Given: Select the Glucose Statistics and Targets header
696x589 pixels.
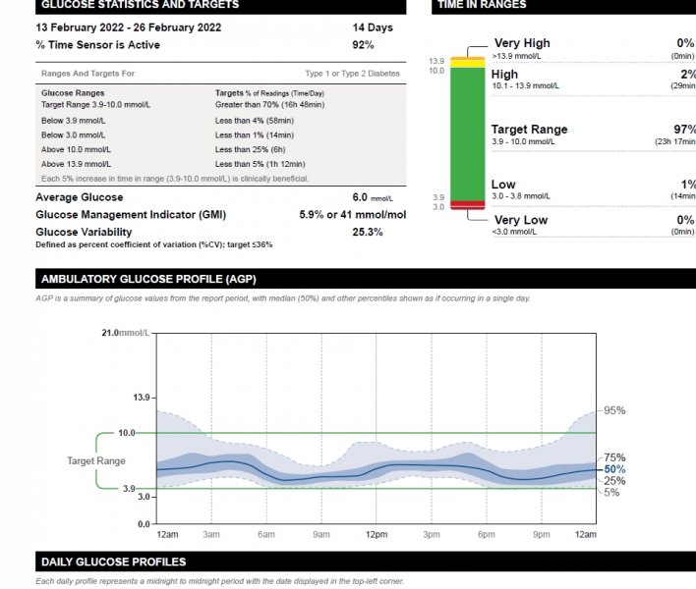Looking at the screenshot, I should (x=140, y=5).
